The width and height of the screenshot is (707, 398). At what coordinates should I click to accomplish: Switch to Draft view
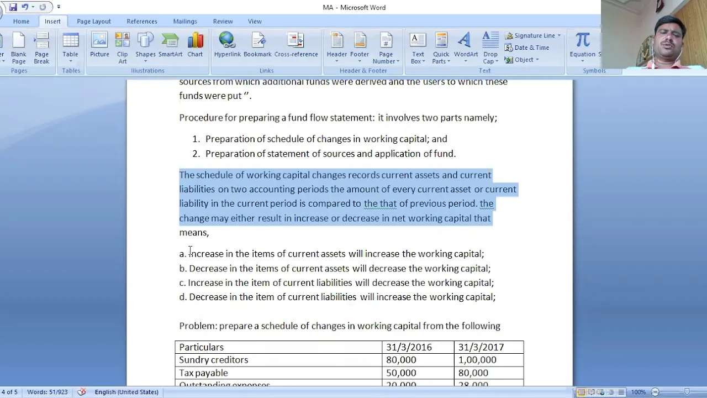pyautogui.click(x=621, y=392)
